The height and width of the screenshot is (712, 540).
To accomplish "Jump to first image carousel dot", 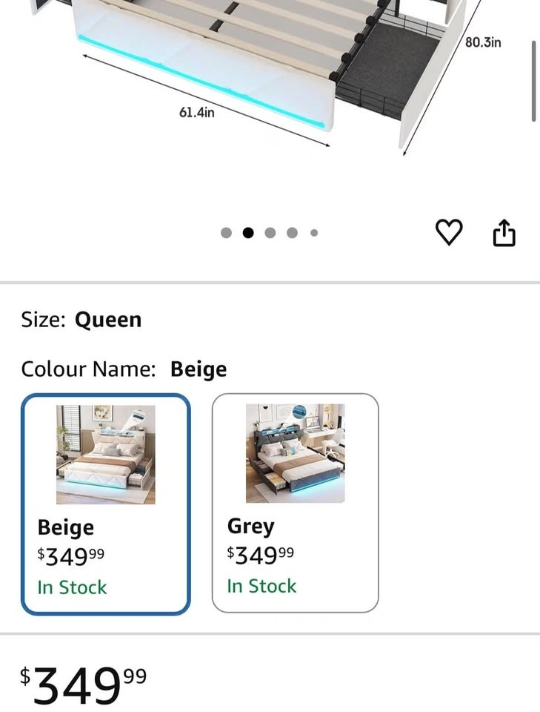I will point(227,233).
